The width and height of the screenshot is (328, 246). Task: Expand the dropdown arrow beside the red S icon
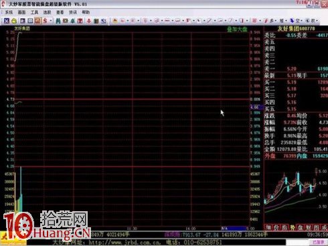51,21
